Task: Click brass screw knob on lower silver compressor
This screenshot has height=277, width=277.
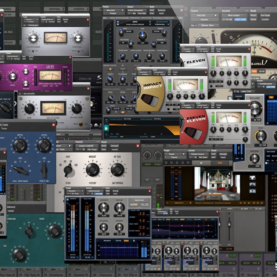Action: click(81, 124)
